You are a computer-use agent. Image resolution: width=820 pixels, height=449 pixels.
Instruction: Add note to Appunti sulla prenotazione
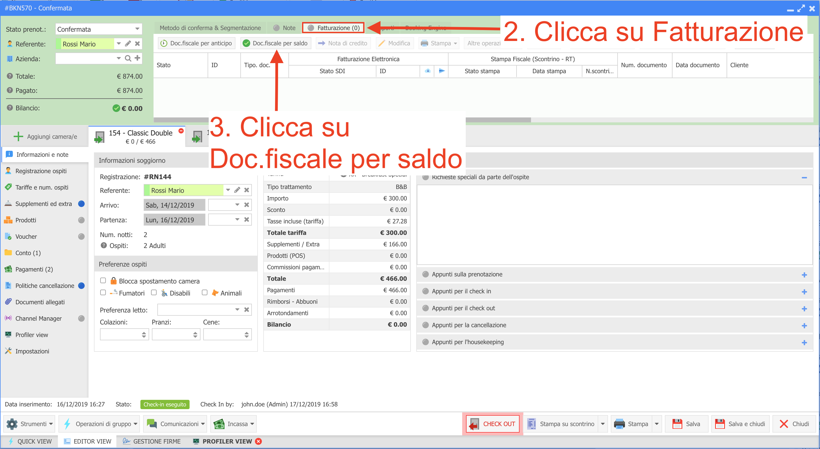804,275
